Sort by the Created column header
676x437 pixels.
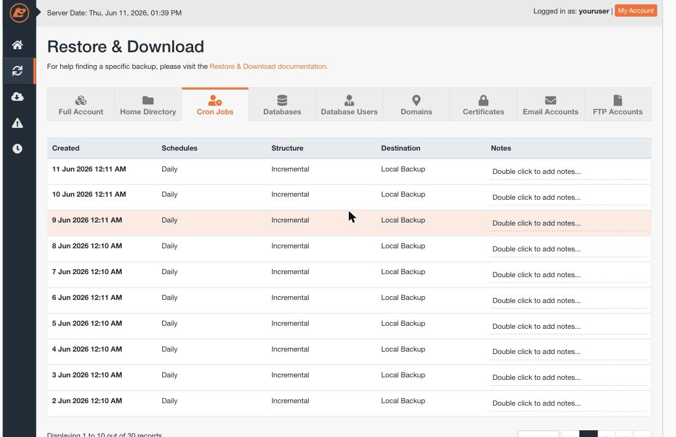66,148
